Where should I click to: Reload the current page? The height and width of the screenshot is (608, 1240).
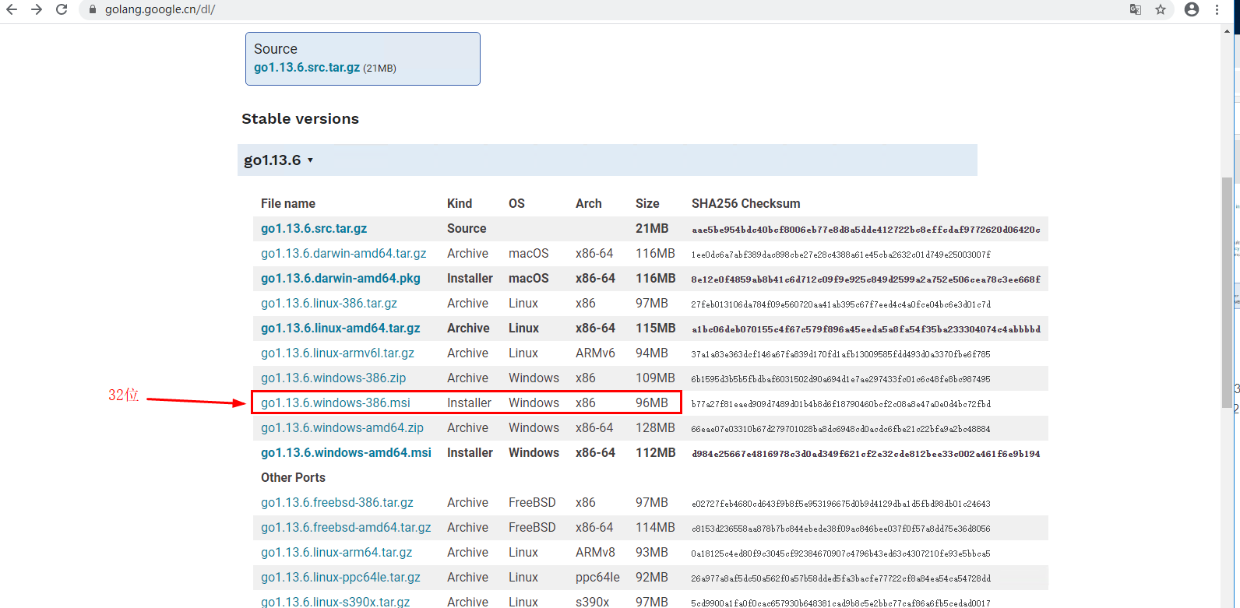point(62,9)
